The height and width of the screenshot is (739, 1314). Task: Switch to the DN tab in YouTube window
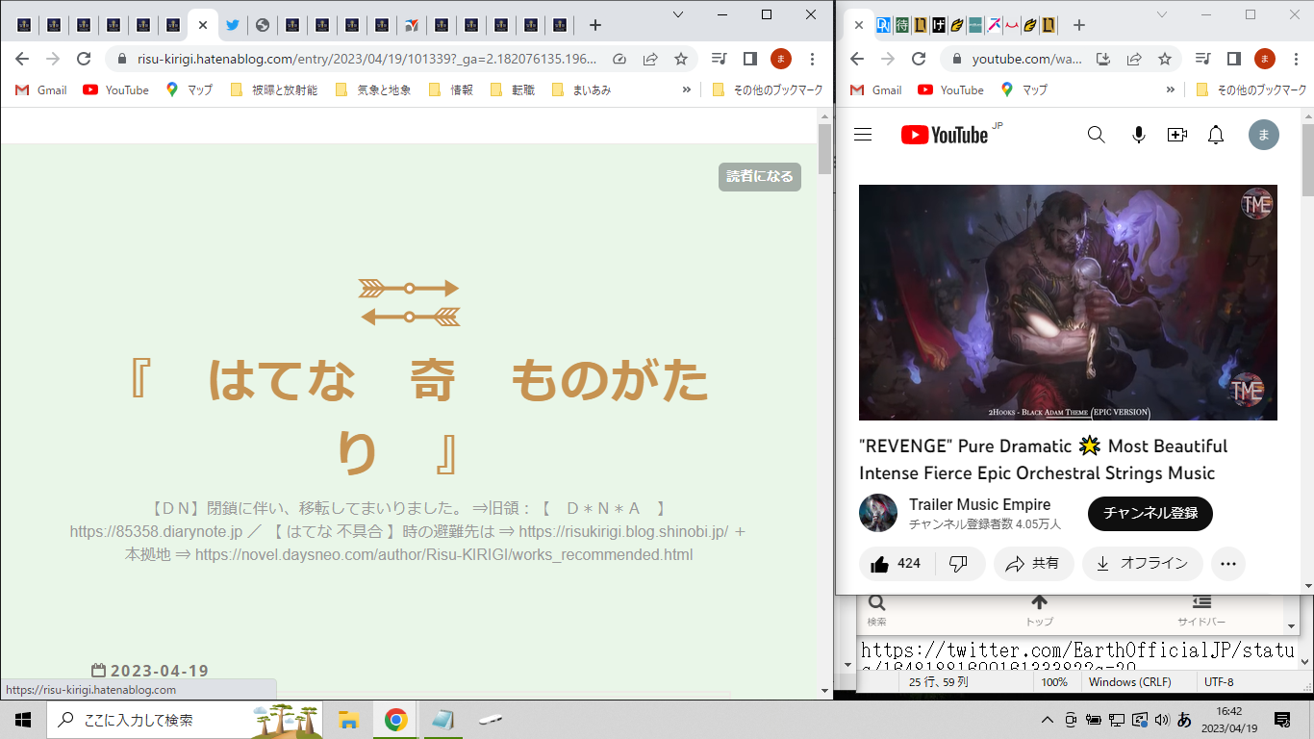point(883,25)
